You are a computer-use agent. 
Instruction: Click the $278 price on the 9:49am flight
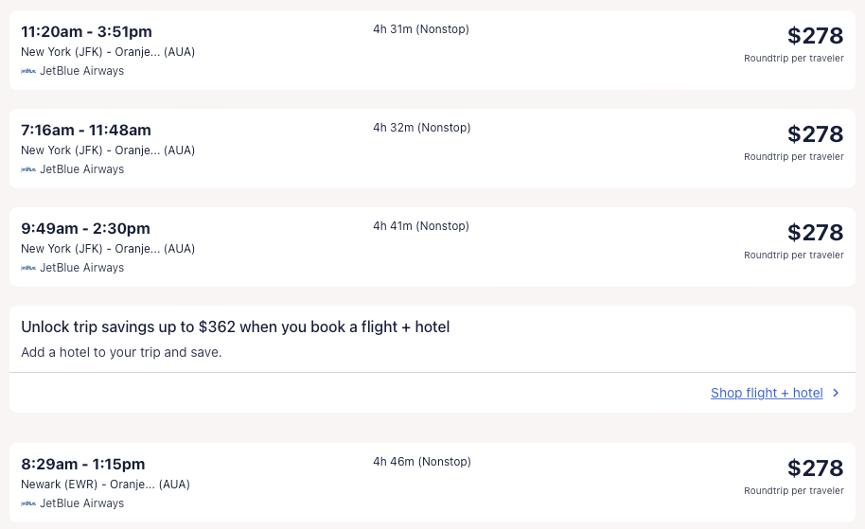tap(815, 233)
